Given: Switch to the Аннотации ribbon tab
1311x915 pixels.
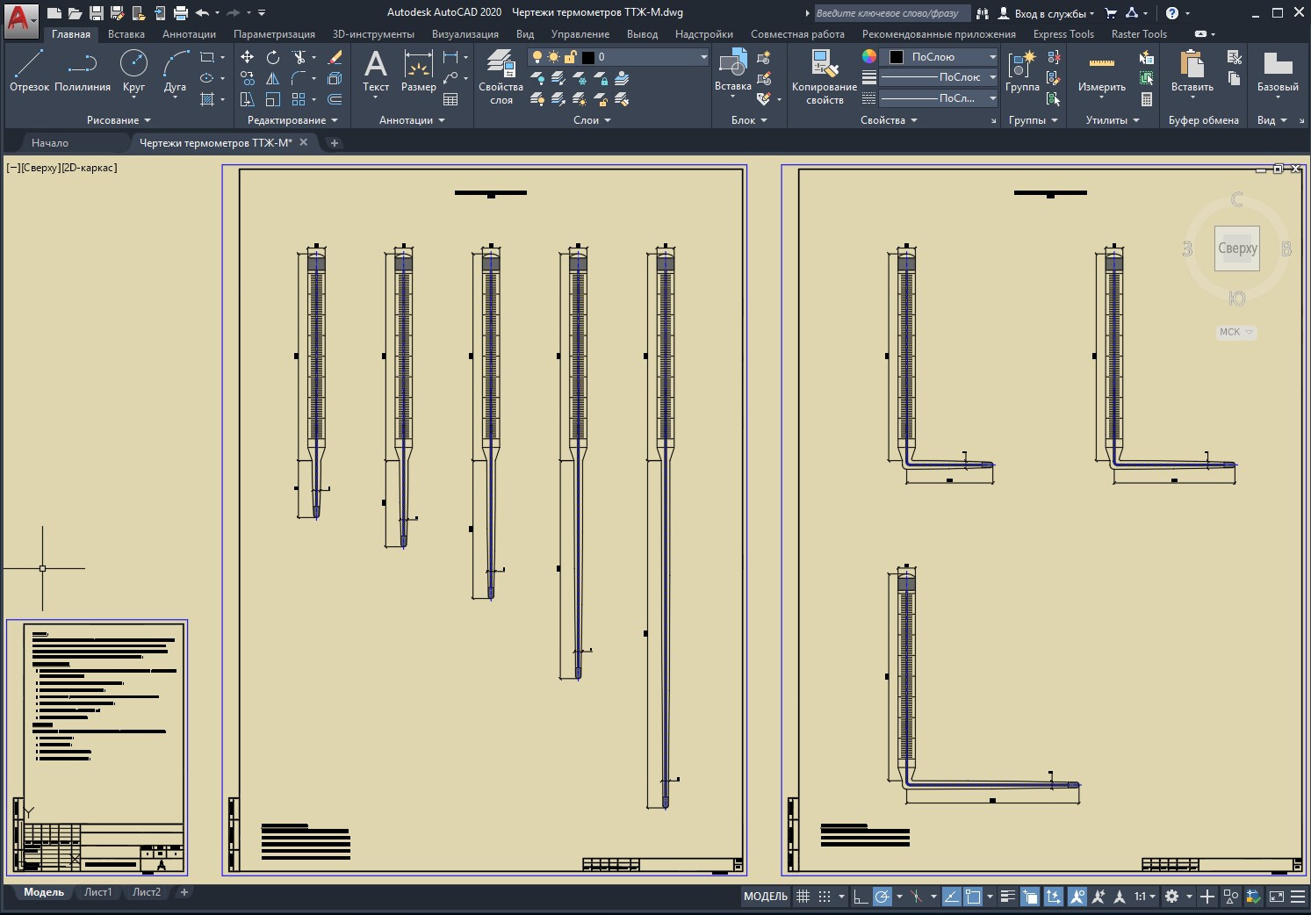Looking at the screenshot, I should tap(189, 34).
